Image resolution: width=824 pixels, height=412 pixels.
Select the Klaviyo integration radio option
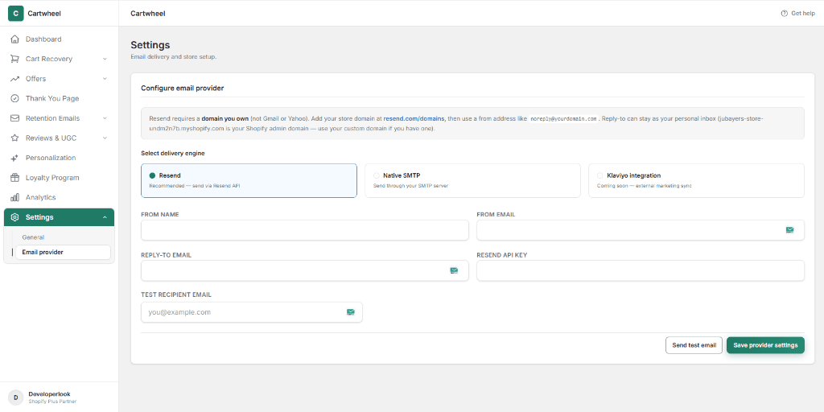point(600,175)
